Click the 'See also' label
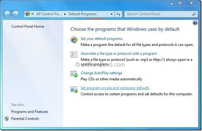Screen dimensions: 202x131 [x=17, y=105]
